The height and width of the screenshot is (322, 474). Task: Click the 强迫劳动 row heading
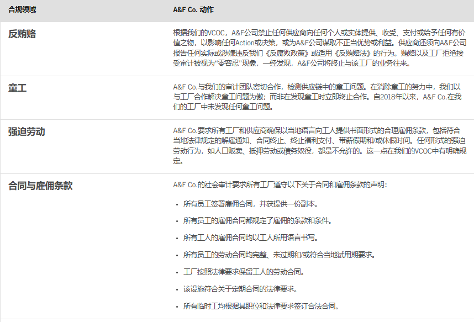(x=27, y=131)
